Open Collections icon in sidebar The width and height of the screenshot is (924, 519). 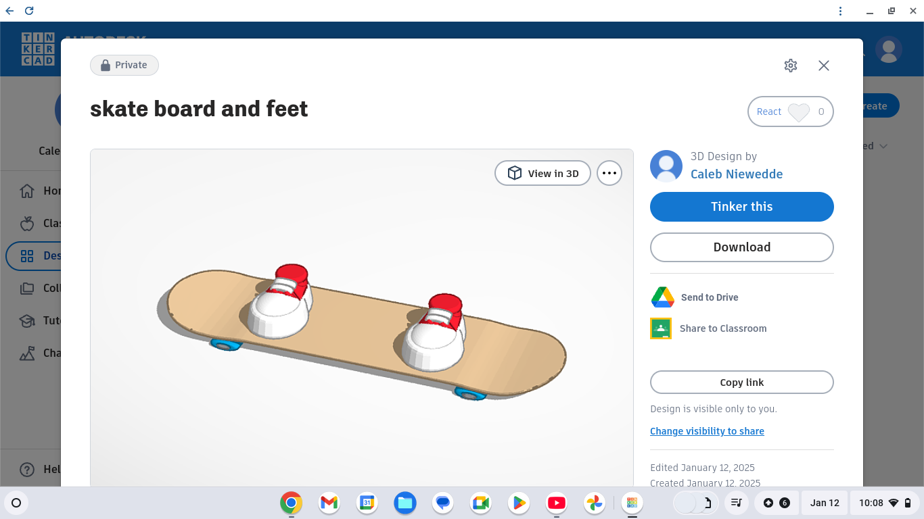[x=27, y=289]
